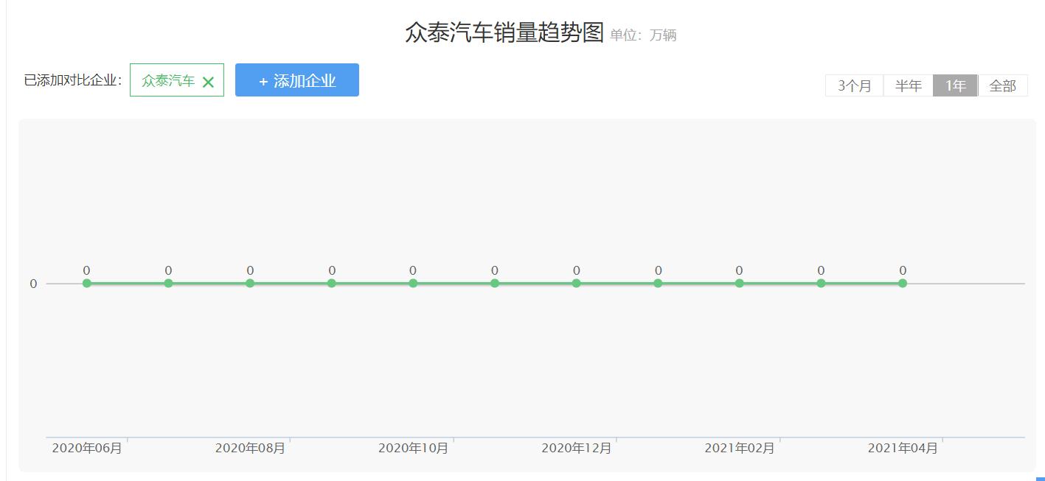Click the data point above 2020年12月

(577, 282)
